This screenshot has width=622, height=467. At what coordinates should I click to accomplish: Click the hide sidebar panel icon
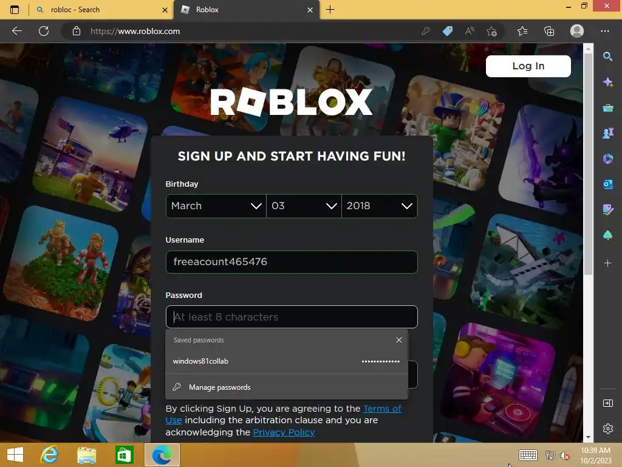tap(607, 404)
